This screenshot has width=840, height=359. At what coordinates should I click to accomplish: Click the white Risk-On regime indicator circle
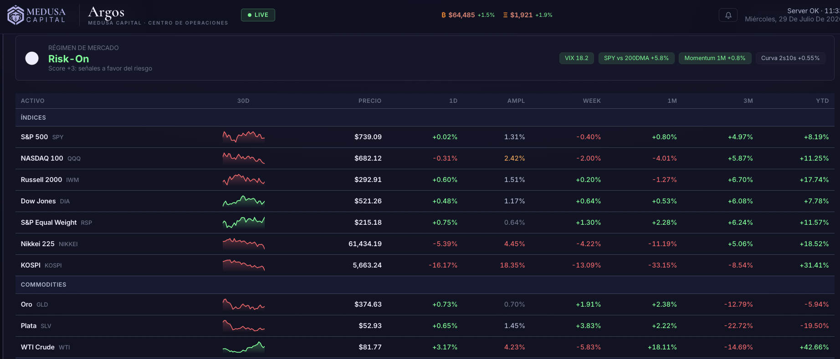(32, 58)
